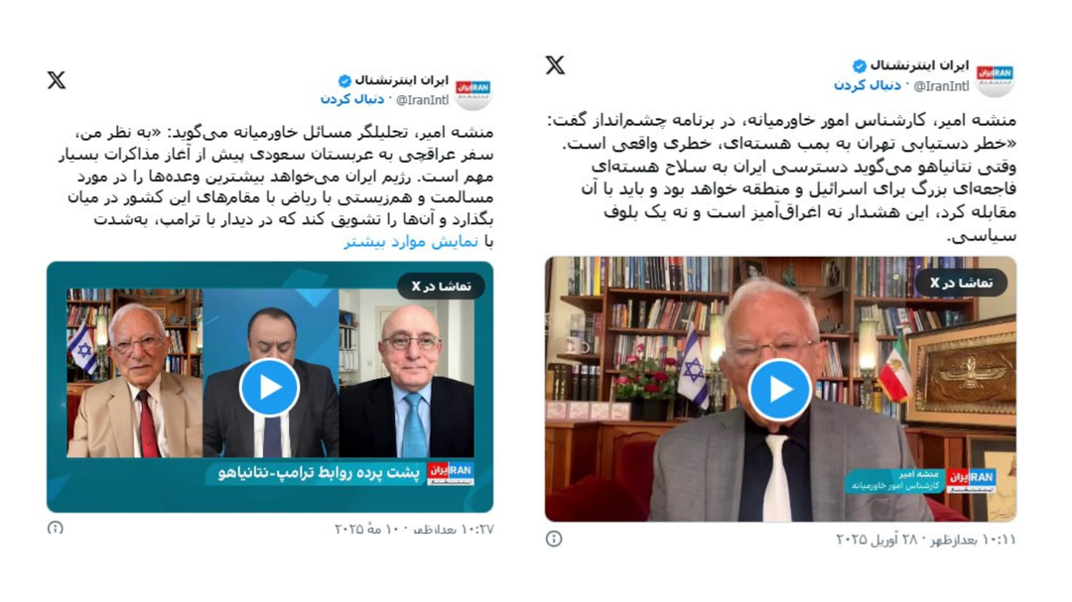The height and width of the screenshot is (602, 1072).
Task: Play the left three-panel video
Action: pos(269,388)
